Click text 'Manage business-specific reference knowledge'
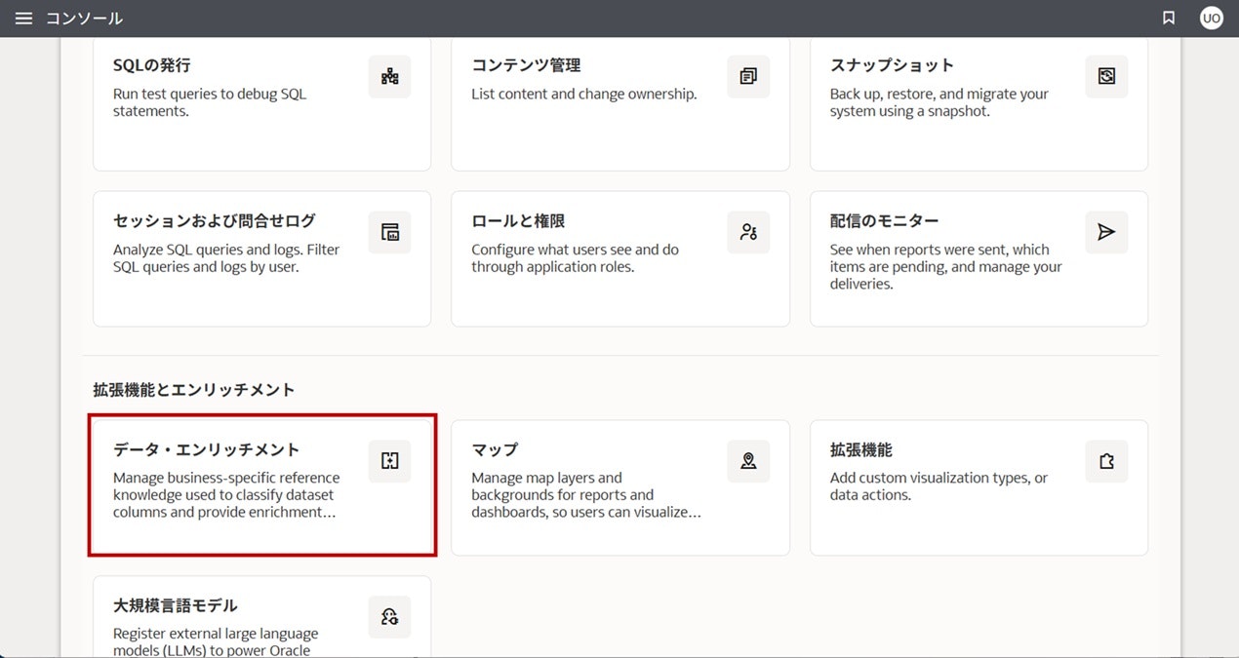Viewport: 1239px width, 658px height. click(x=226, y=486)
